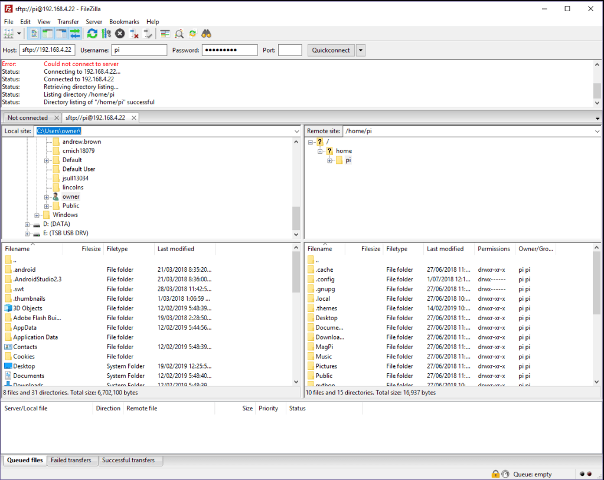Viewport: 604px width, 480px height.
Task: Switch to Failed transfers tab
Action: pyautogui.click(x=71, y=461)
